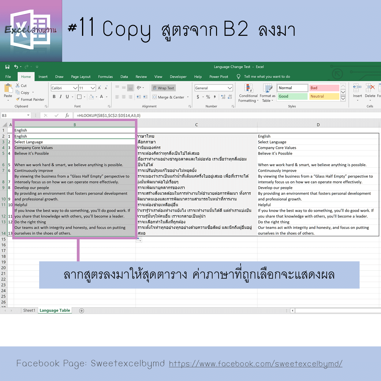Screen dimensions: 381x381
Task: Apply the Good cell style swatch
Action: pos(293,96)
